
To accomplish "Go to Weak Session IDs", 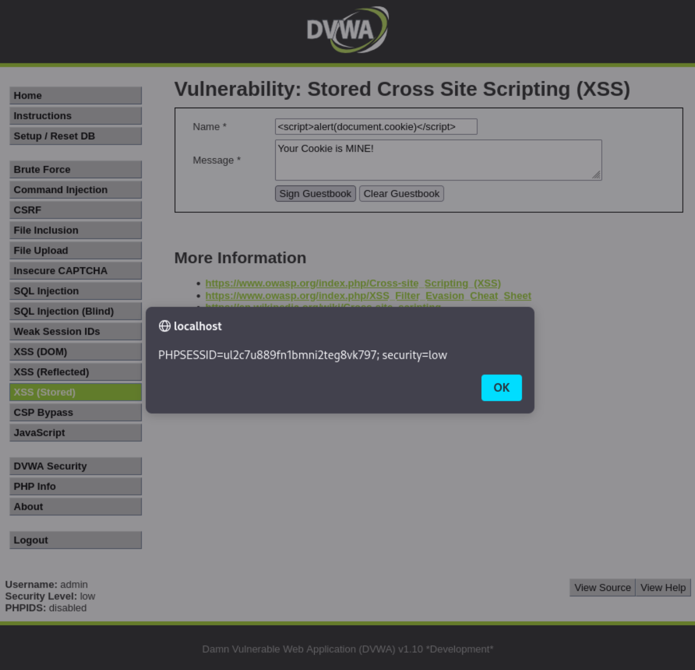I will pyautogui.click(x=76, y=331).
